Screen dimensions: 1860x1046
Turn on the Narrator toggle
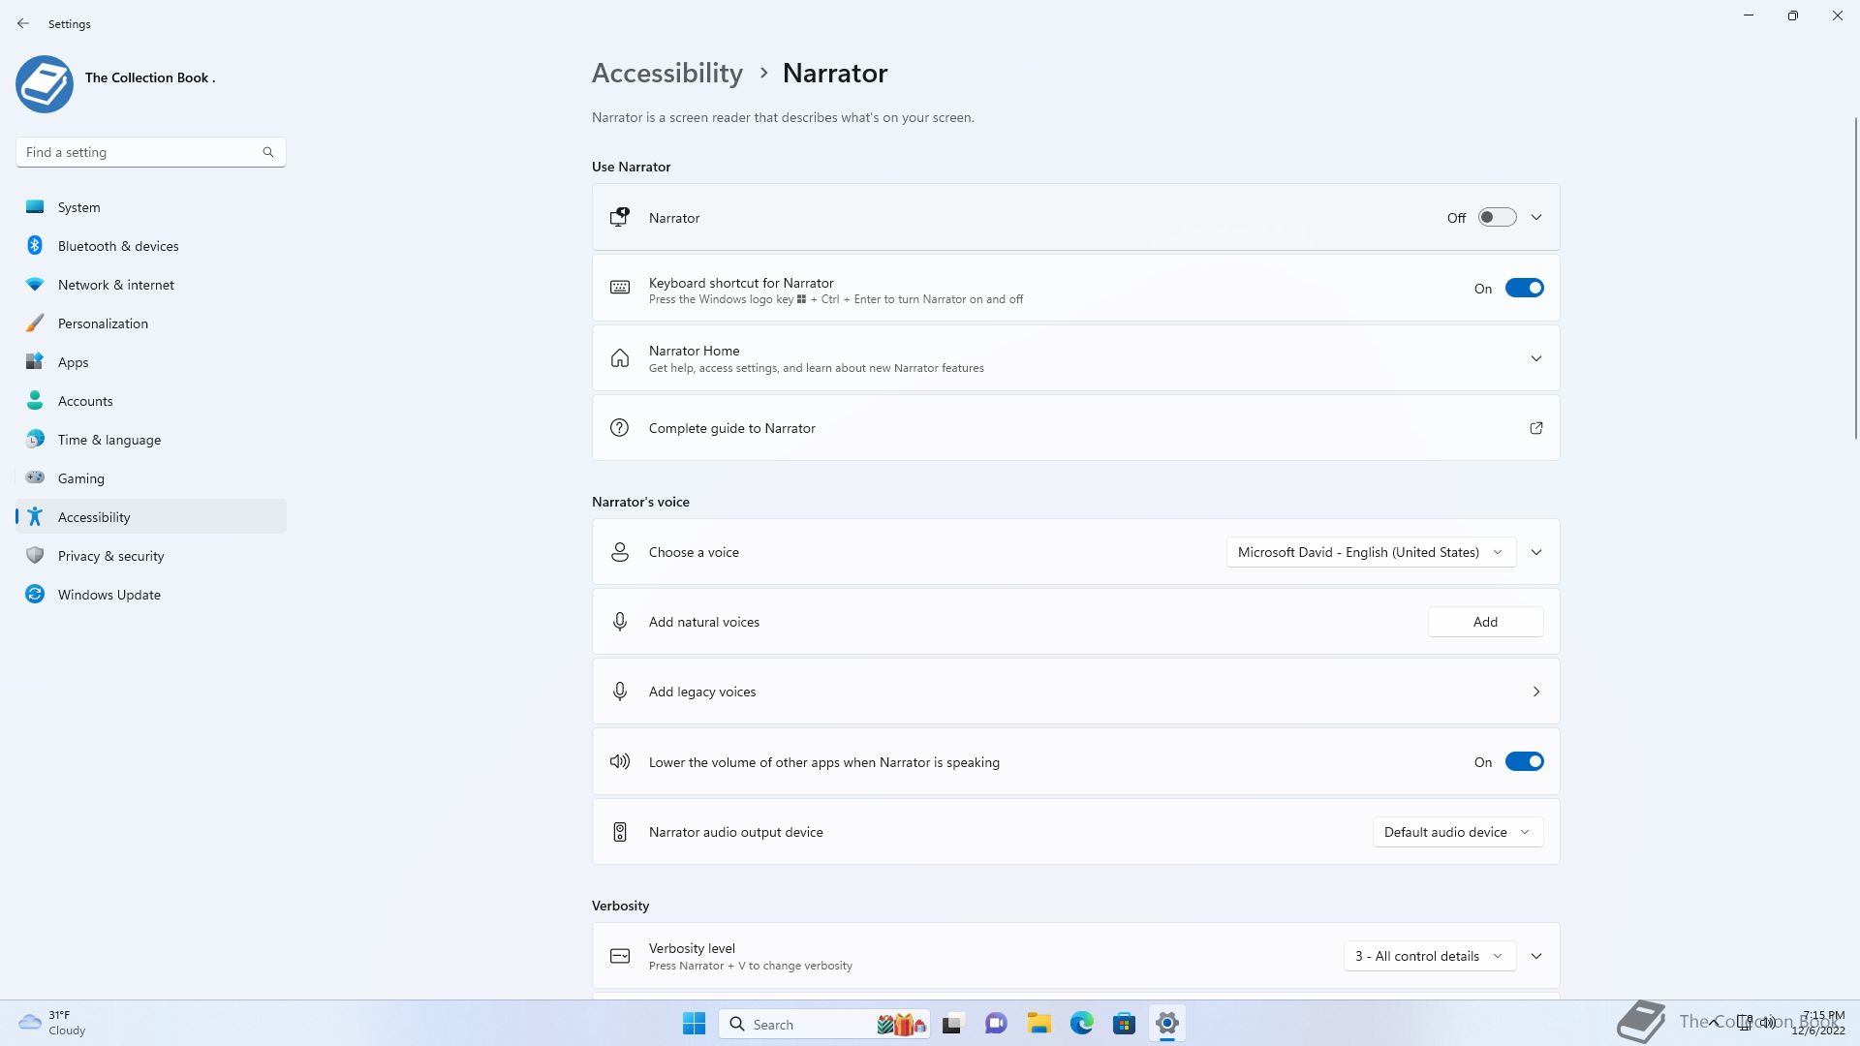click(x=1497, y=218)
